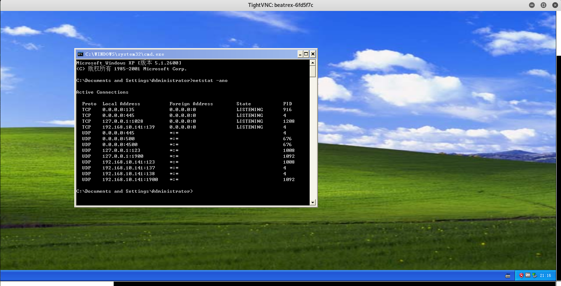Click the cmd scrollbar down arrow

313,202
